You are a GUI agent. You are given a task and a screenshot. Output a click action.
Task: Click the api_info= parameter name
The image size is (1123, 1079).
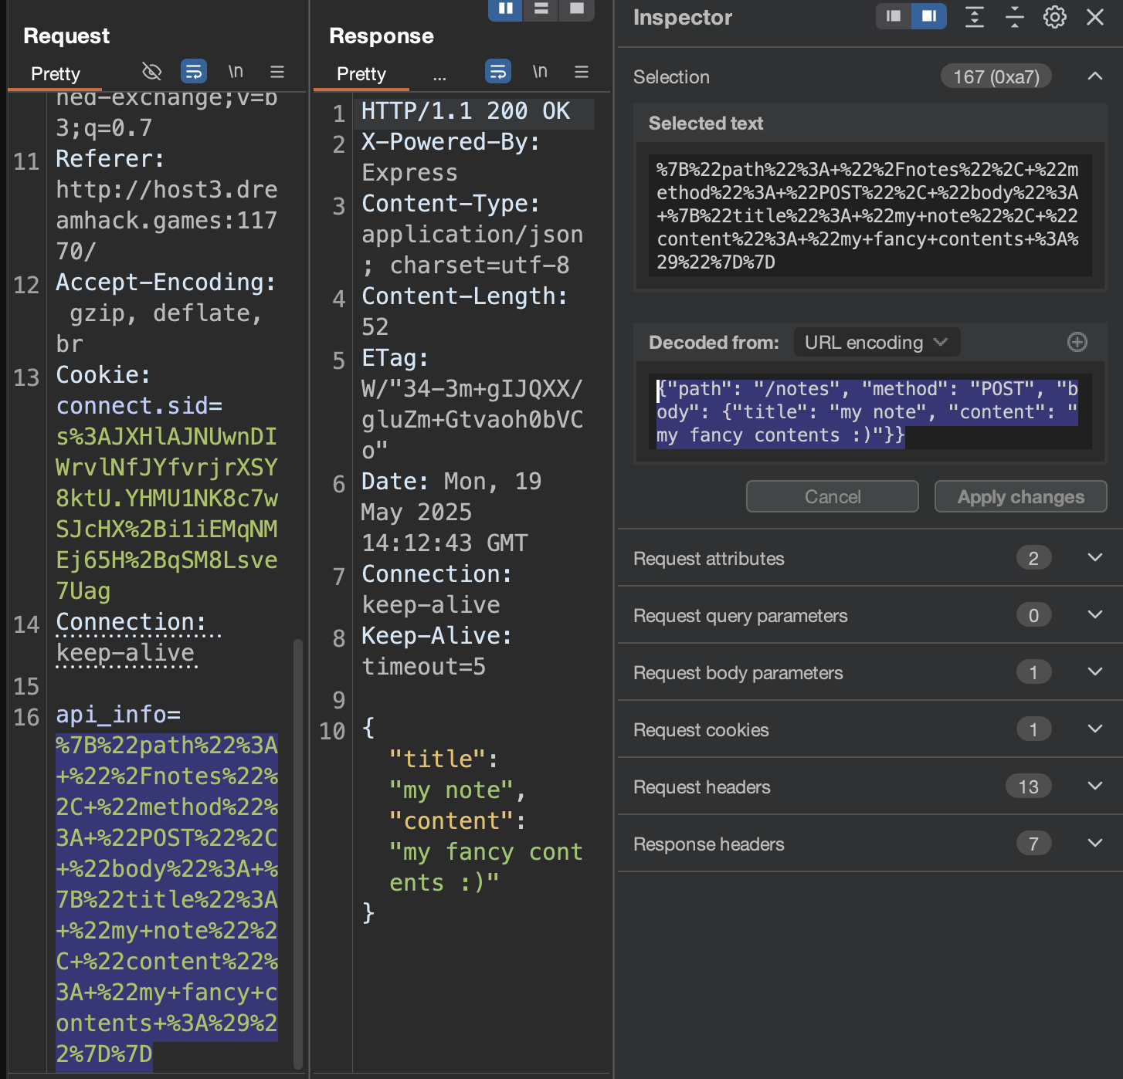click(x=118, y=715)
